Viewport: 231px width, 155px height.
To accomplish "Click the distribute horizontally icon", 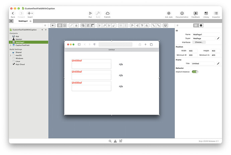I will tap(154, 25).
